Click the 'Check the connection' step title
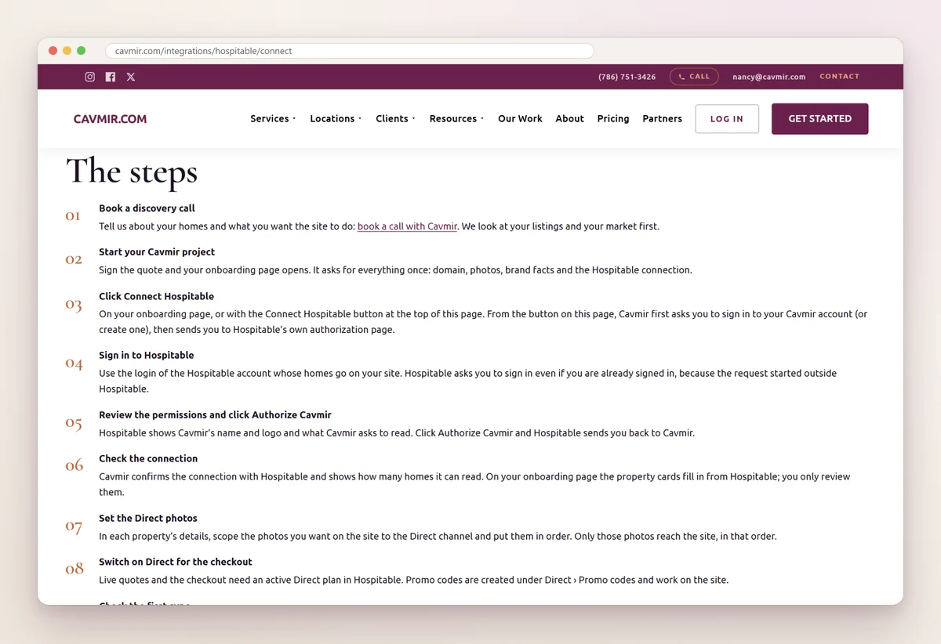The width and height of the screenshot is (941, 644). point(148,459)
